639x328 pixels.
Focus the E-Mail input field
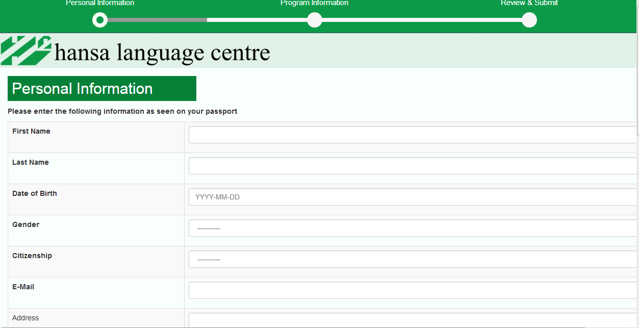click(413, 290)
